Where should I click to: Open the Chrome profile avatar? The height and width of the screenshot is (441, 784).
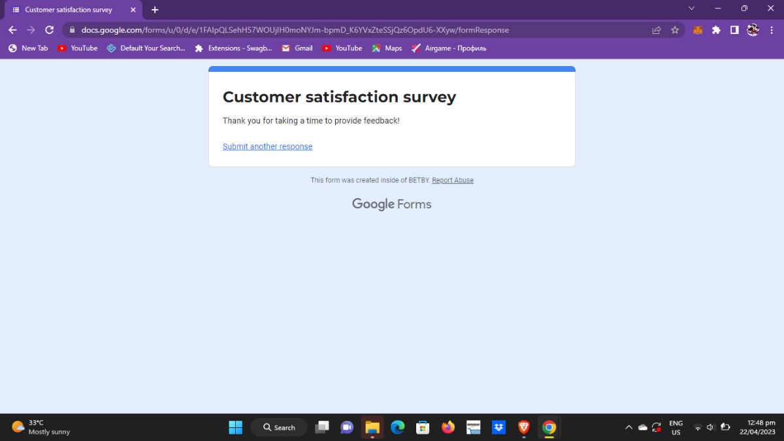pos(753,30)
